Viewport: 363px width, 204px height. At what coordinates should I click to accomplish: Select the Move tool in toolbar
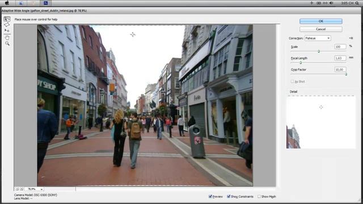7,31
